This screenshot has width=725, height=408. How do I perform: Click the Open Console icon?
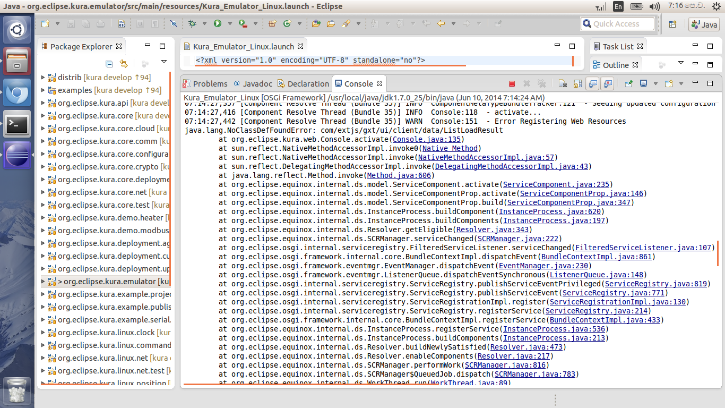[x=669, y=83]
